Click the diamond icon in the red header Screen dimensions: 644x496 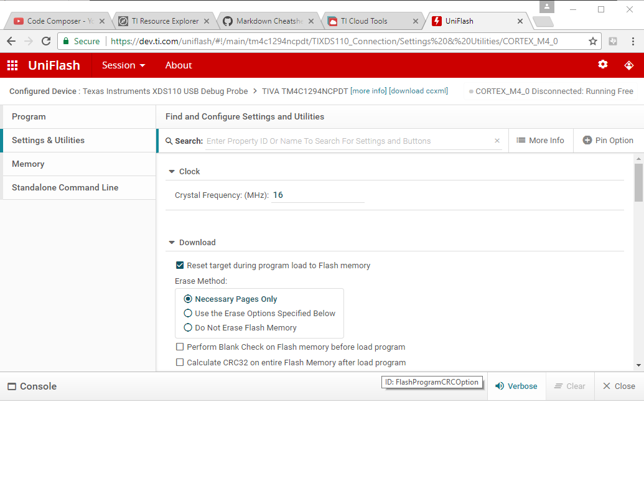[x=629, y=65]
